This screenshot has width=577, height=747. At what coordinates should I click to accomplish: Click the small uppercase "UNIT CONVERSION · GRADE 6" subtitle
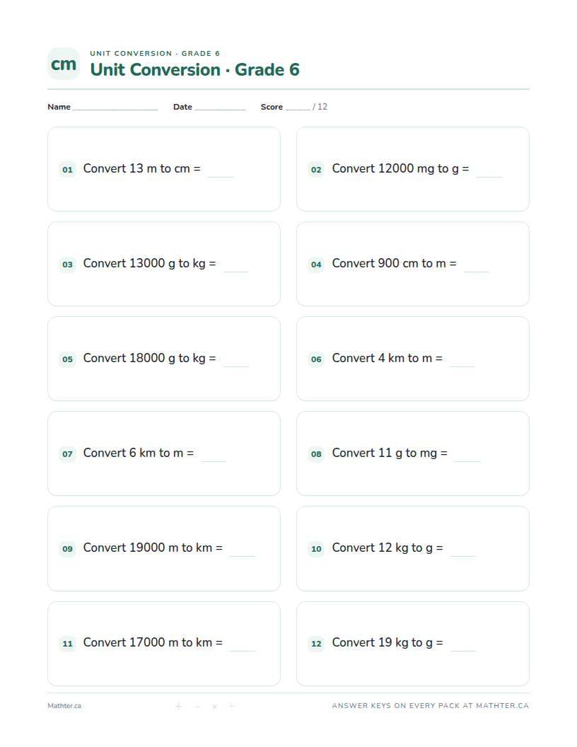pyautogui.click(x=155, y=53)
